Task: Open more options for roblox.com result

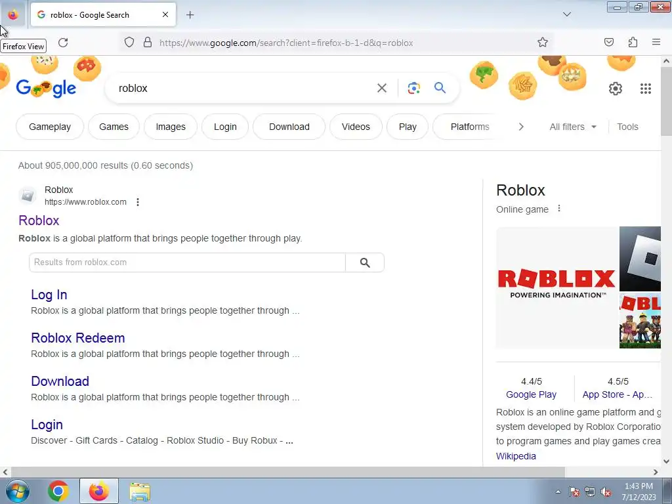Action: [138, 202]
